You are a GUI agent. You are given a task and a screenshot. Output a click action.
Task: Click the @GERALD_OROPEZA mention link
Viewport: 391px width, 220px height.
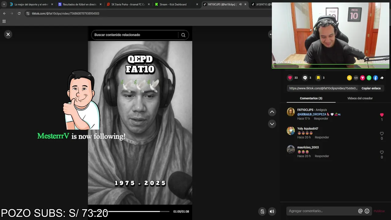[312, 114]
